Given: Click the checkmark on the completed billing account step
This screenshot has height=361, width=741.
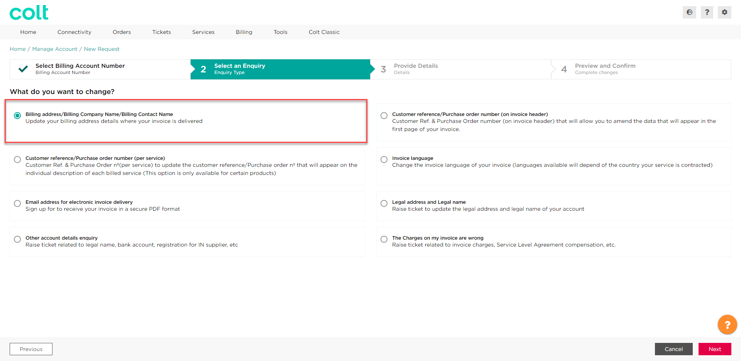Looking at the screenshot, I should 23,69.
